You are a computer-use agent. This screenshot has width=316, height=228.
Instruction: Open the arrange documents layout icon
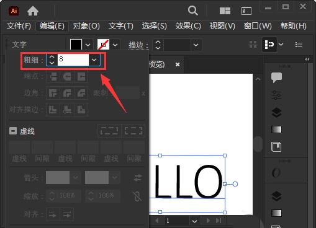225,11
